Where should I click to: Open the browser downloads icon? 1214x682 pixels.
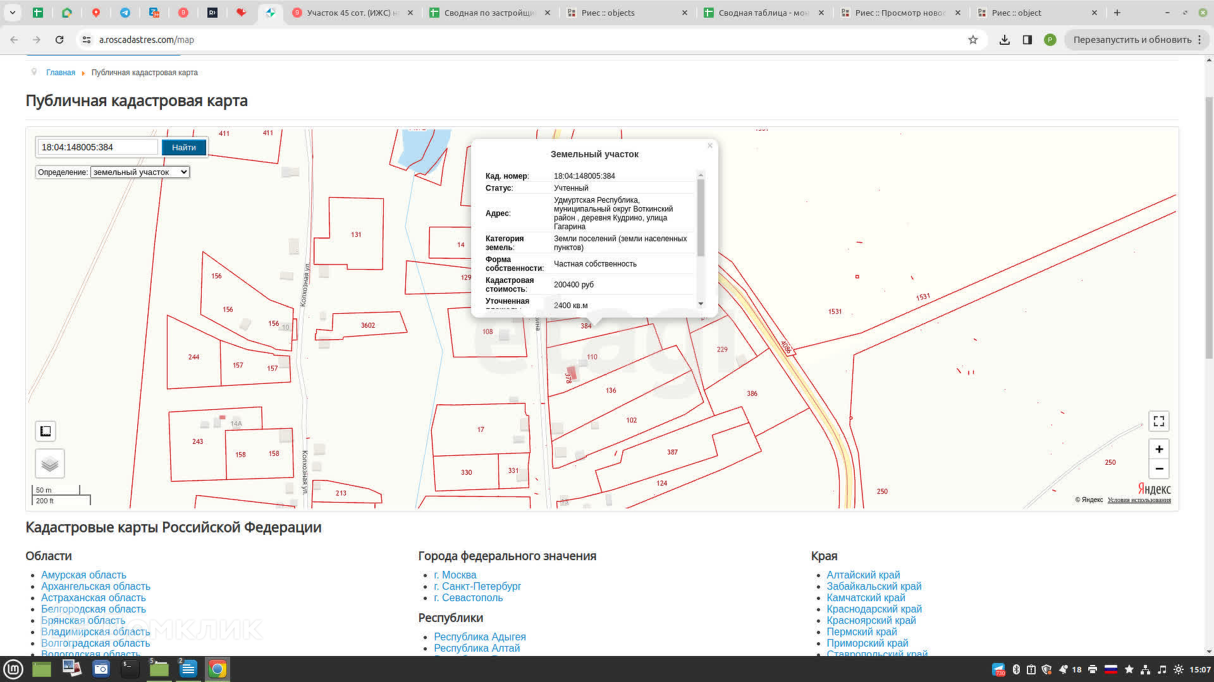pos(1004,40)
